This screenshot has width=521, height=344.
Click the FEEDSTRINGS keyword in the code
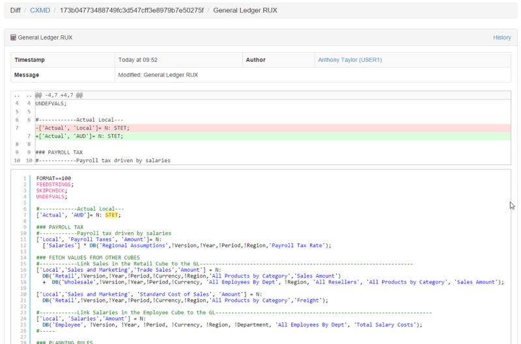tap(53, 185)
